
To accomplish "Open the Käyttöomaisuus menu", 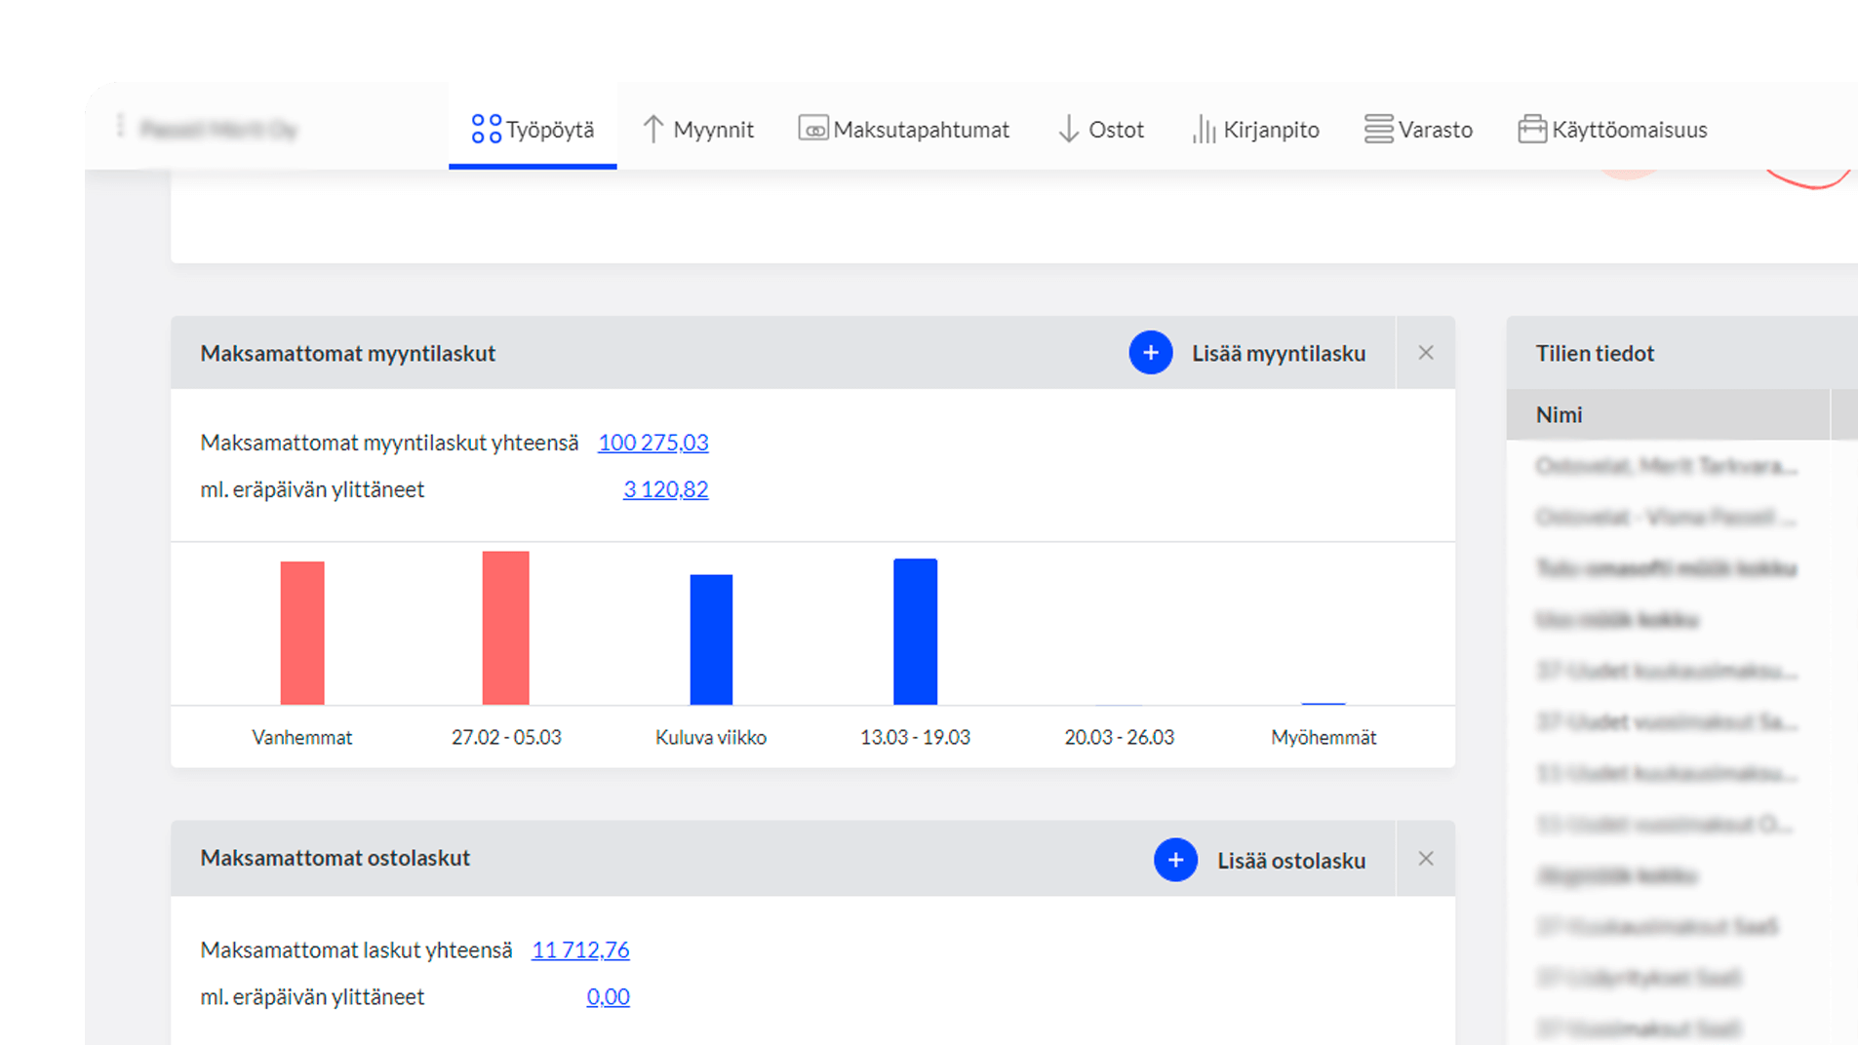I will click(x=1612, y=129).
